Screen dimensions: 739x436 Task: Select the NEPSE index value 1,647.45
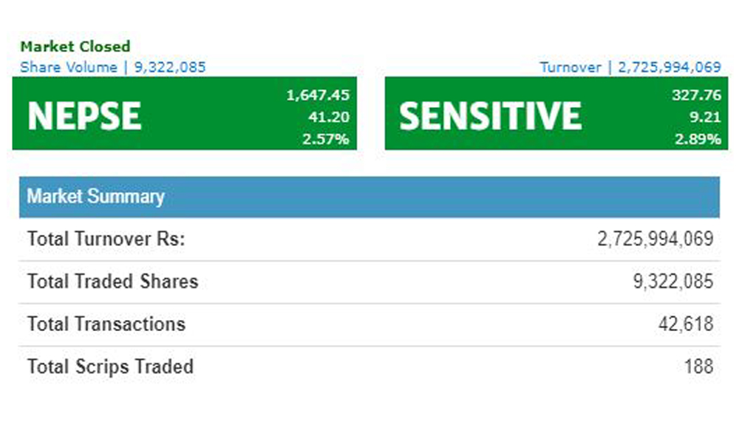point(318,95)
